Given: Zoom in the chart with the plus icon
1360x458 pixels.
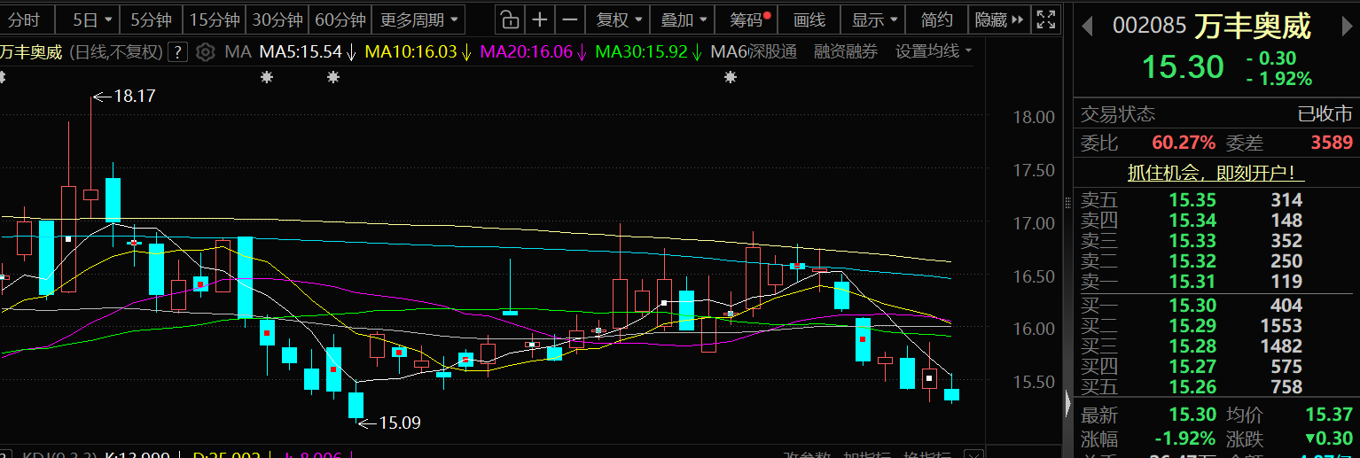Looking at the screenshot, I should [539, 19].
